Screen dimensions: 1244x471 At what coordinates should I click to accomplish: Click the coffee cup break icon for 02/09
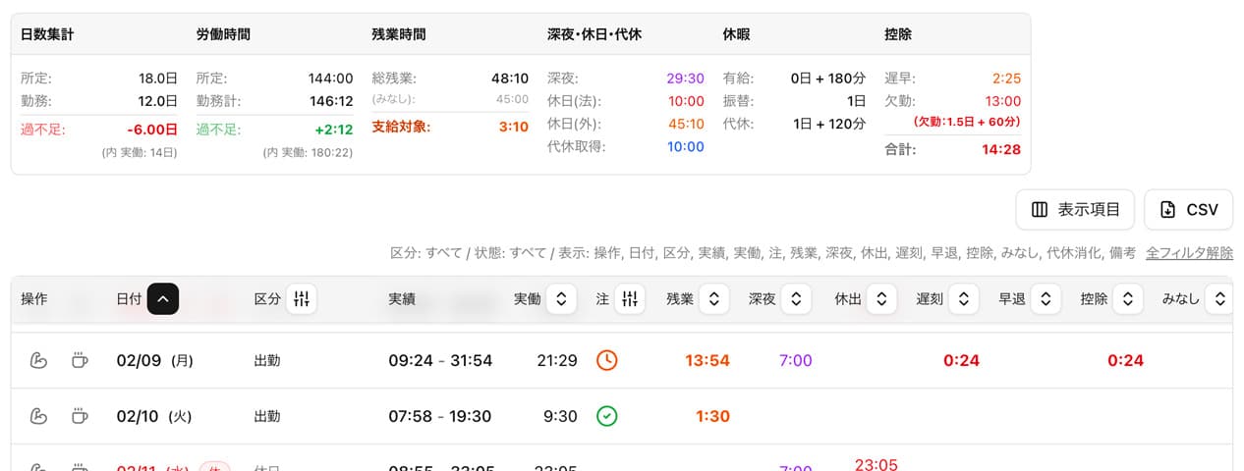80,360
